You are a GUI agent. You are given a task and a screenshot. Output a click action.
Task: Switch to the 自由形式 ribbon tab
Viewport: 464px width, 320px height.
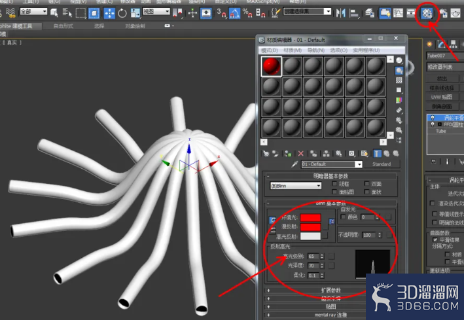(63, 26)
